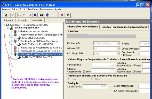This screenshot has width=152, height=99.
Task: Click the blue cube toolbar icon
Action: click(x=48, y=15)
